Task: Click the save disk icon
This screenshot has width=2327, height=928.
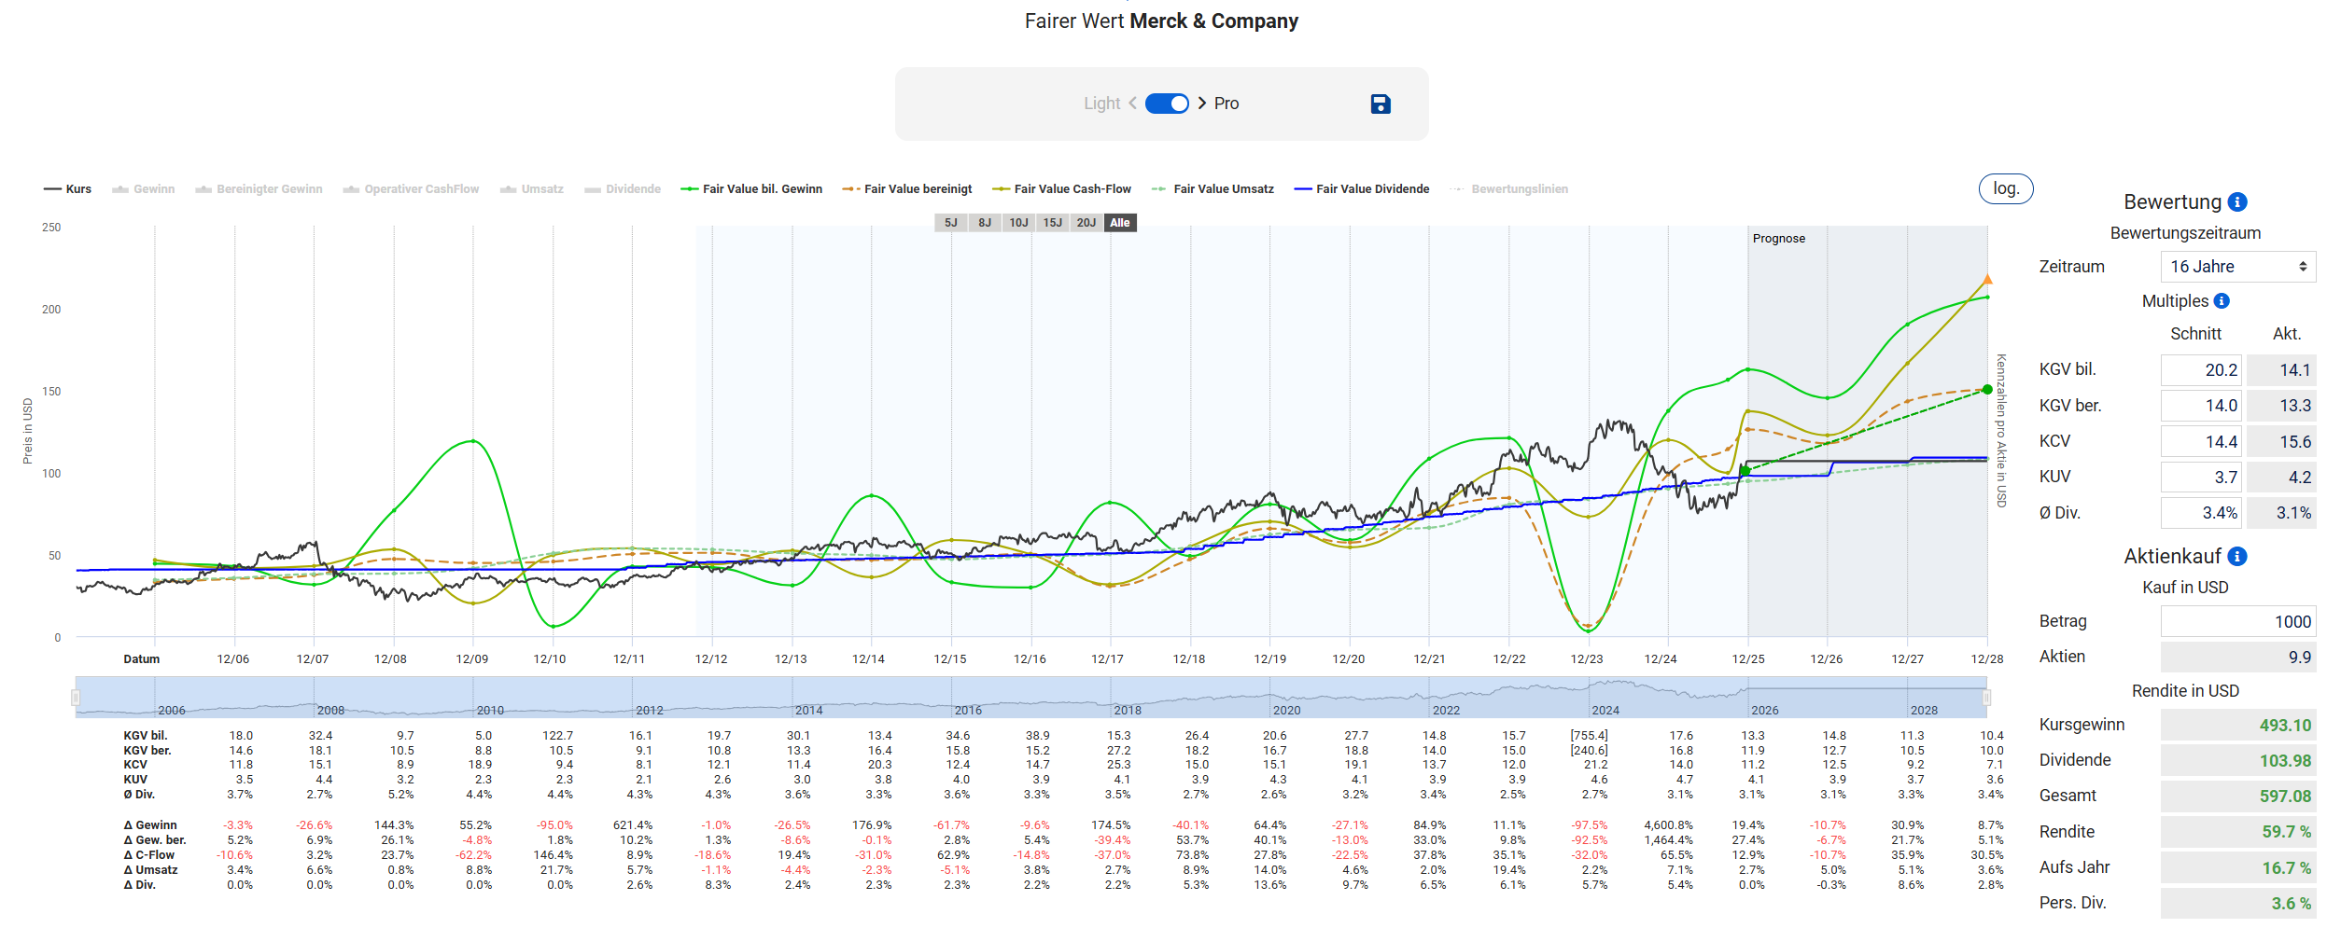Action: tap(1380, 104)
